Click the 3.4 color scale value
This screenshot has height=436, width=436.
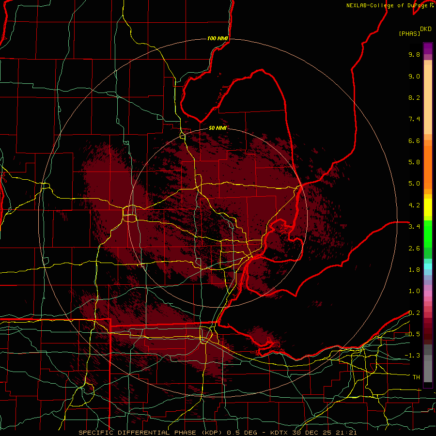[x=414, y=227]
